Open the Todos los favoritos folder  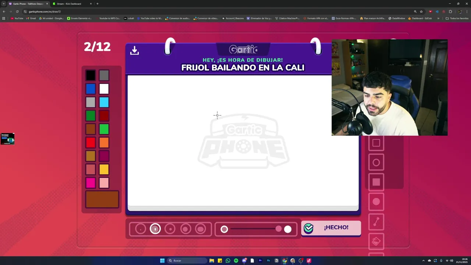(x=457, y=18)
